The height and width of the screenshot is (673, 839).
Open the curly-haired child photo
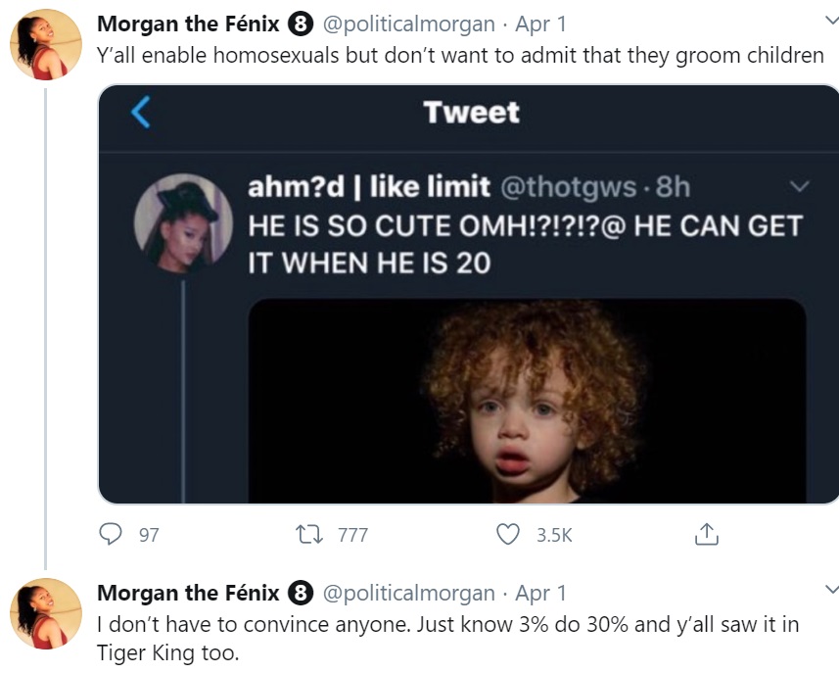click(527, 401)
